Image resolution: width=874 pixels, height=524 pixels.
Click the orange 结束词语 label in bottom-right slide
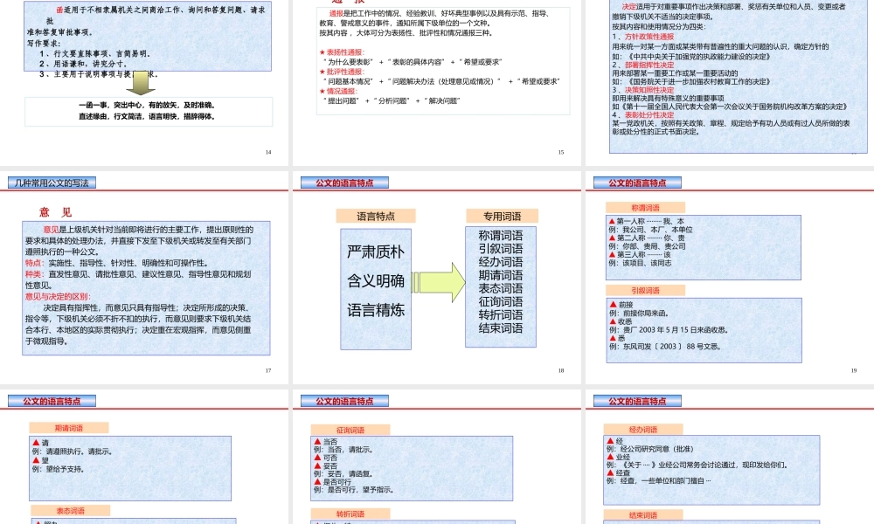tap(643, 515)
